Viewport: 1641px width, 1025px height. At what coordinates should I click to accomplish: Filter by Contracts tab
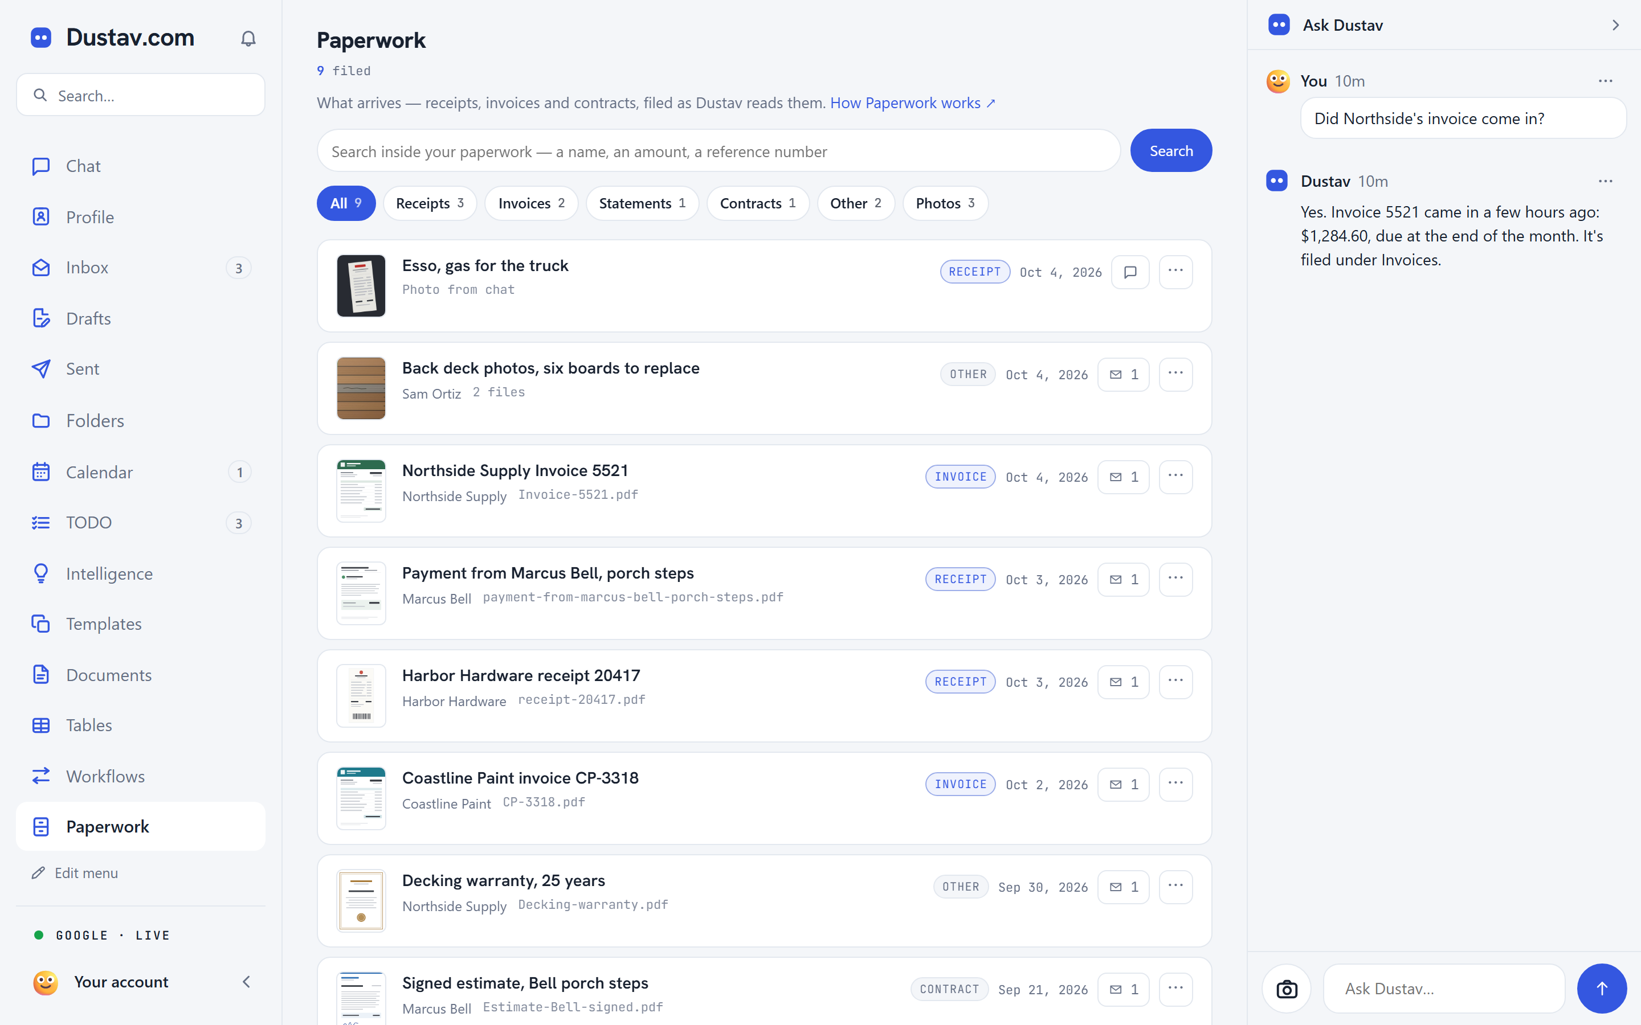tap(757, 203)
